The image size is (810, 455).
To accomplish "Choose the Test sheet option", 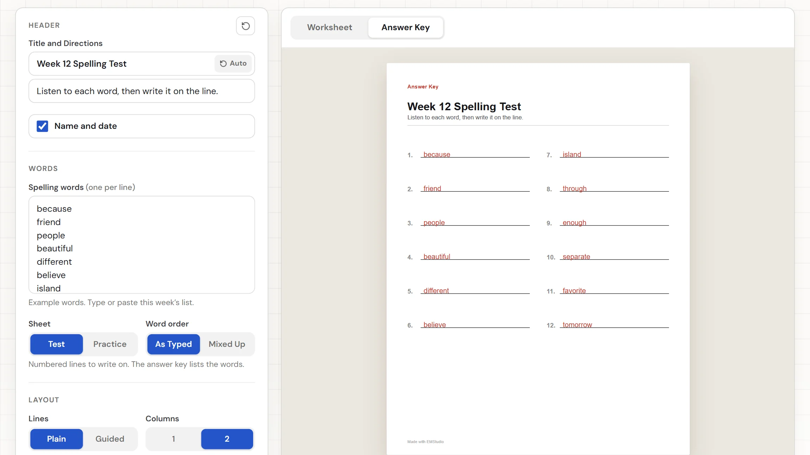I will pyautogui.click(x=57, y=344).
